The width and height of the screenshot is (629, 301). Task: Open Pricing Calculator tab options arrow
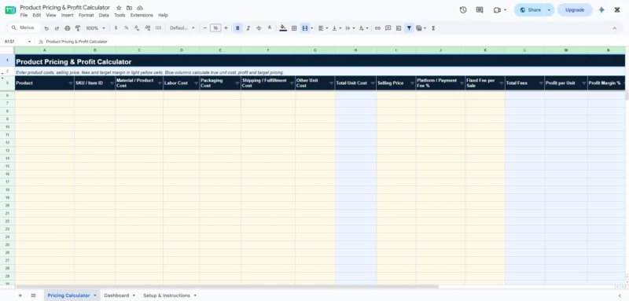point(95,295)
